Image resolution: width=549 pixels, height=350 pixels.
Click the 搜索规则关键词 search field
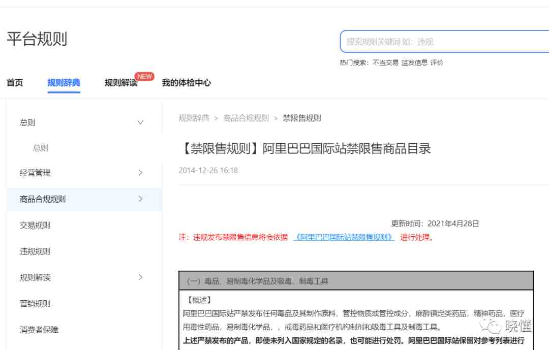(x=444, y=42)
